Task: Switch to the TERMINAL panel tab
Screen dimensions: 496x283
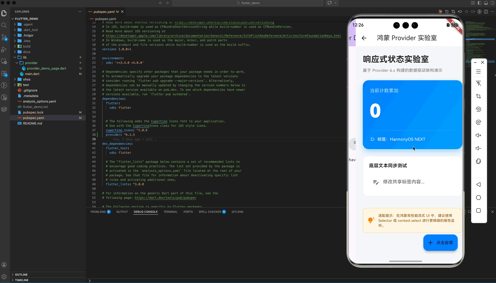Action: (x=170, y=212)
